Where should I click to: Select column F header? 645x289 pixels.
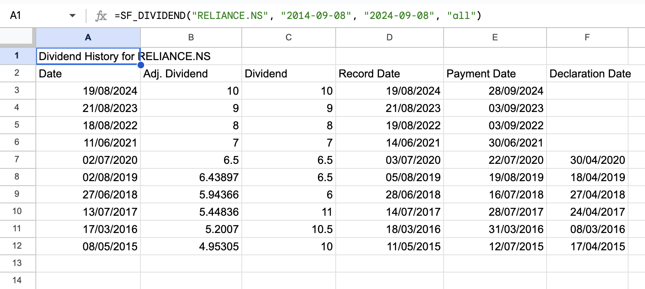[587, 37]
